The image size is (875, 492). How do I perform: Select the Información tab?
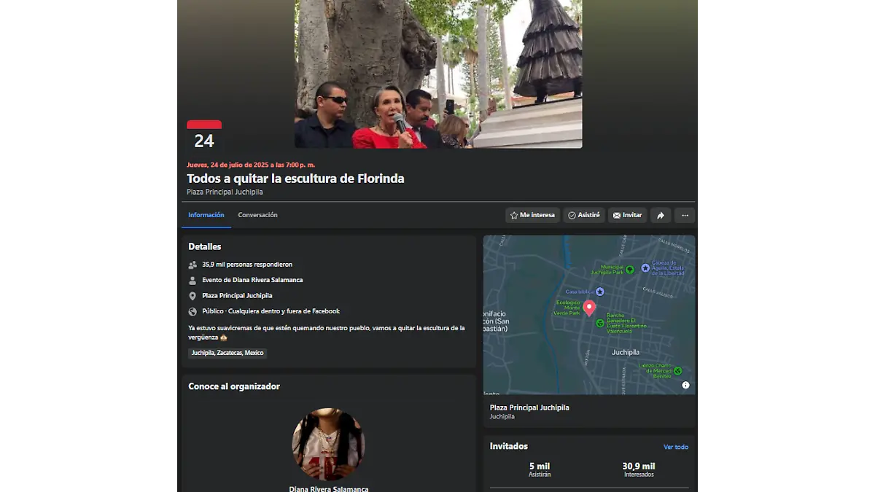pos(206,215)
